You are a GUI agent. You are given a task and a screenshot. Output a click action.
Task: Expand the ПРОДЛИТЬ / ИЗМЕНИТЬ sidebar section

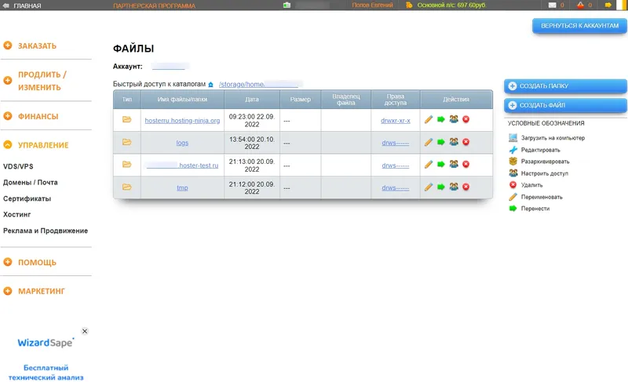(8, 80)
